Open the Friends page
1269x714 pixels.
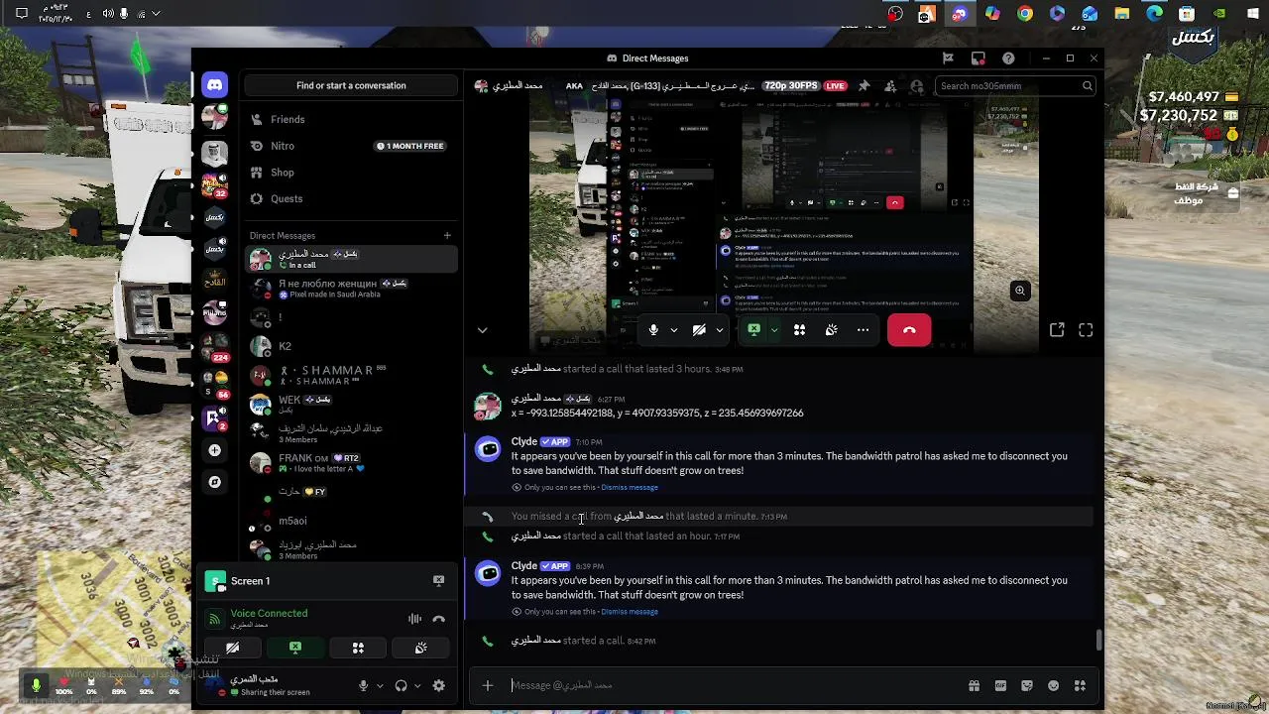pyautogui.click(x=351, y=119)
